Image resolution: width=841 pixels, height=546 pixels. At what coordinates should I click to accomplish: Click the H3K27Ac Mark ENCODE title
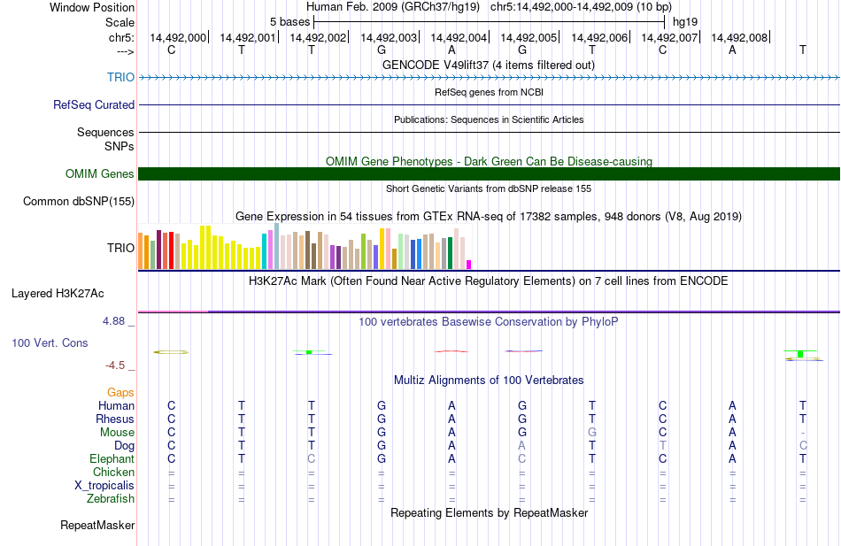pos(489,281)
